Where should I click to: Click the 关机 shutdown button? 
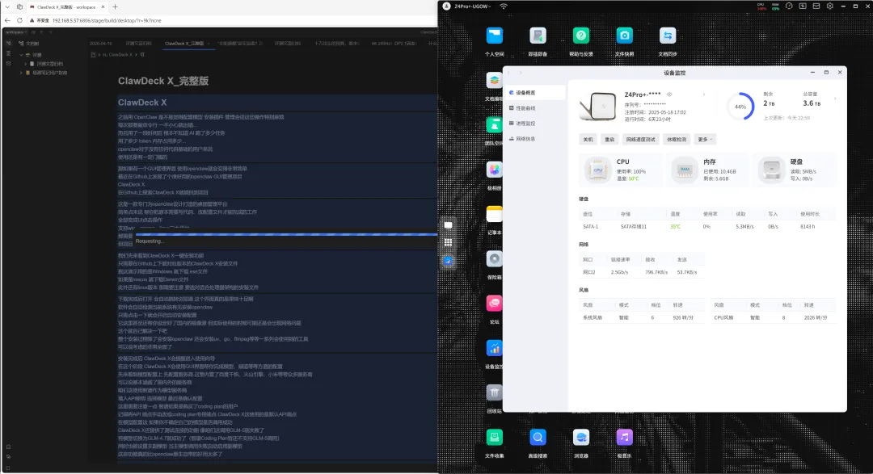click(588, 139)
